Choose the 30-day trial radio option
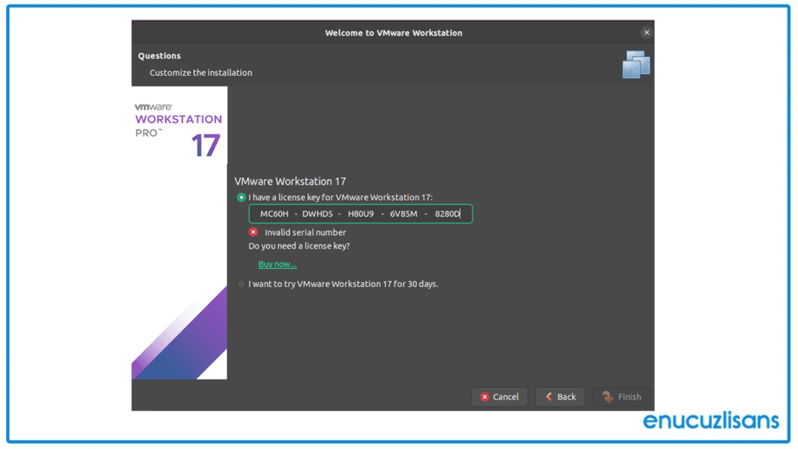 click(x=242, y=284)
